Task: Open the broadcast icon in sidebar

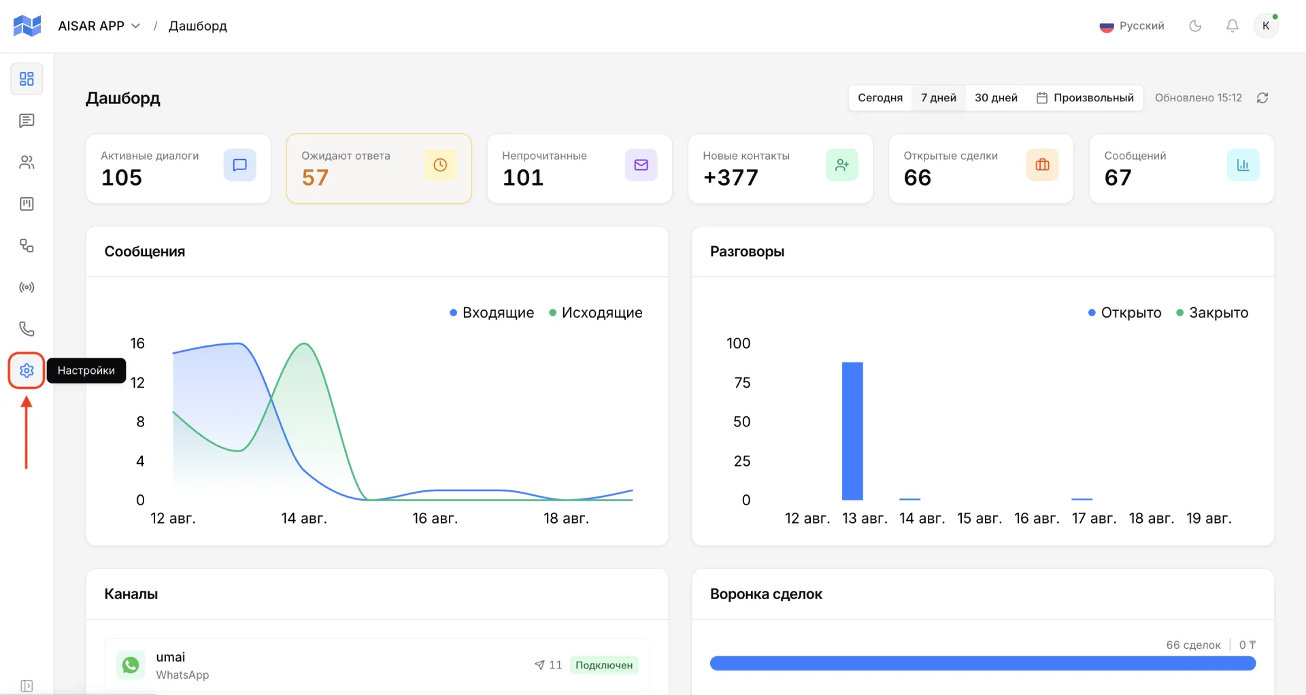Action: coord(27,288)
